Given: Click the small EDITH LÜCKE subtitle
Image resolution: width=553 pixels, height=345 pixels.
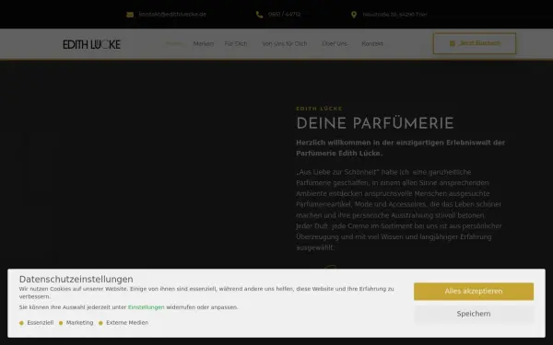Looking at the screenshot, I should tap(319, 109).
